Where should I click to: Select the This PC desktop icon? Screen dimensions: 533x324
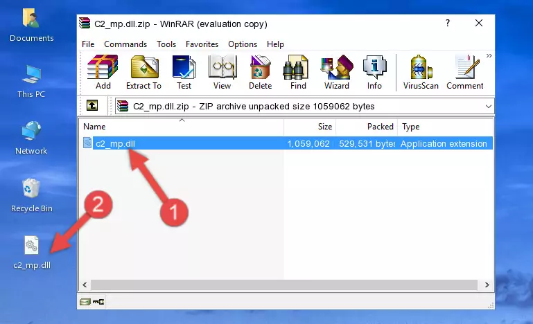point(31,82)
